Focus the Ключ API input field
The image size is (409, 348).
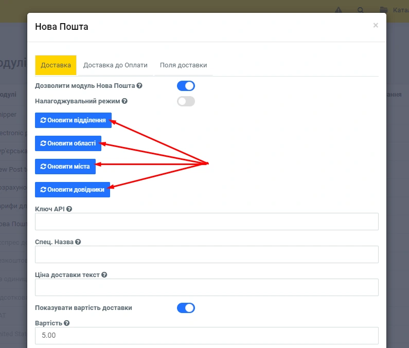coord(206,222)
